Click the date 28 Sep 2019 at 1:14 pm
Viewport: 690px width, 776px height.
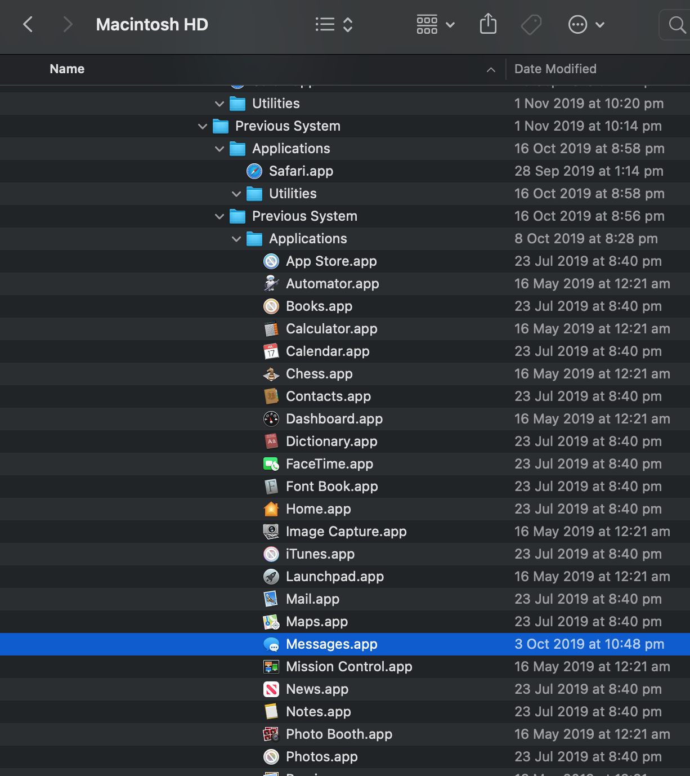(x=589, y=171)
